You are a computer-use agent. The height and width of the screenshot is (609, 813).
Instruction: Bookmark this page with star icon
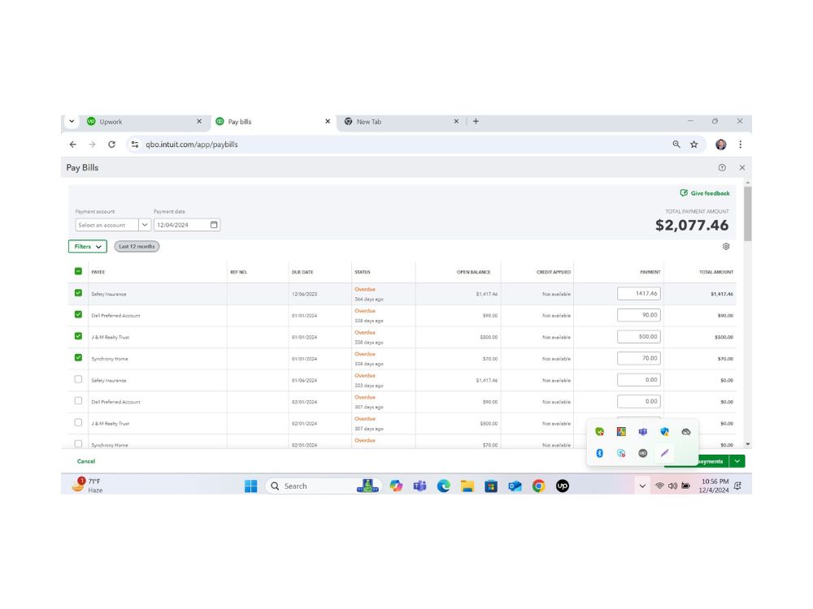coord(693,145)
